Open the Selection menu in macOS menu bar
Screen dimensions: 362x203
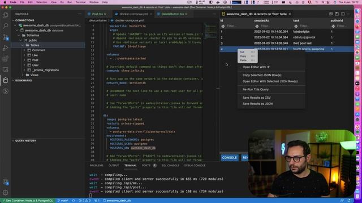(x=42, y=2)
